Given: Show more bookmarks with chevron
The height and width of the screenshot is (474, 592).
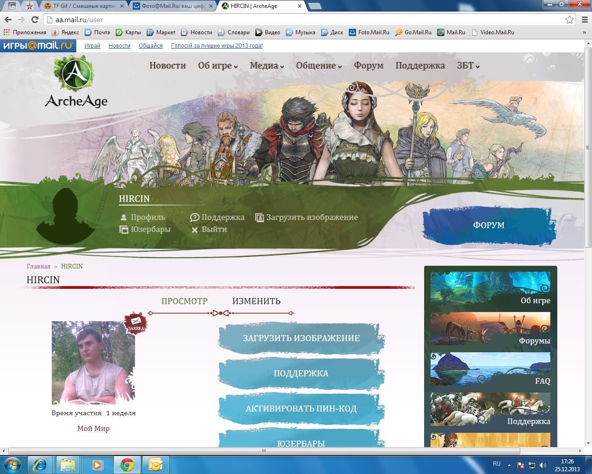Looking at the screenshot, I should 584,32.
